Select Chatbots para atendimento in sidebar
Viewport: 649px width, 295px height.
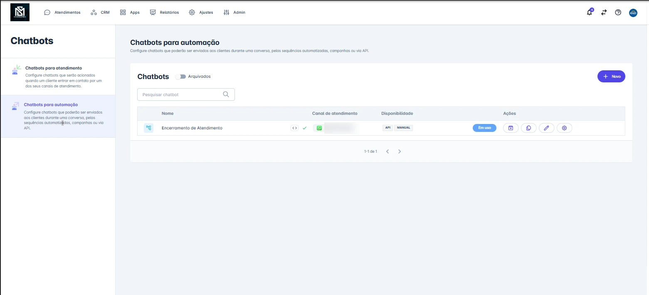[58, 77]
